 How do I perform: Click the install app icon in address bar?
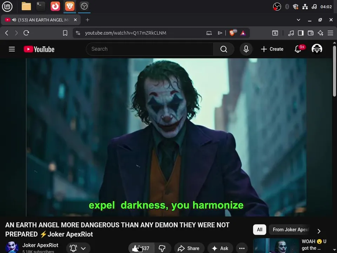tap(209, 33)
